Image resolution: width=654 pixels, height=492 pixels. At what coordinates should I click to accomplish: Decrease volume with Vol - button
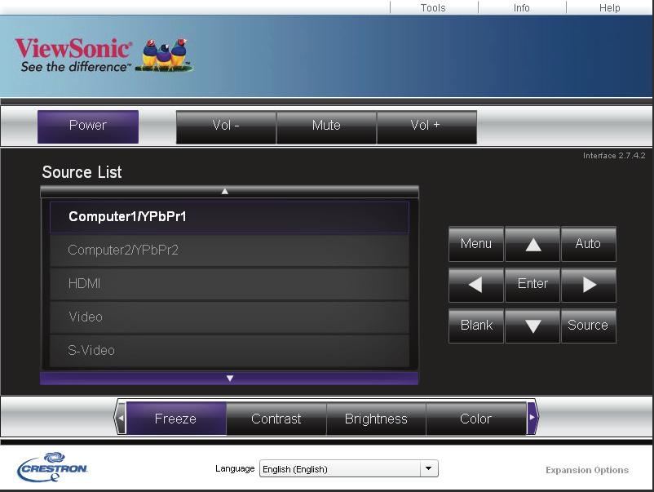pos(226,126)
